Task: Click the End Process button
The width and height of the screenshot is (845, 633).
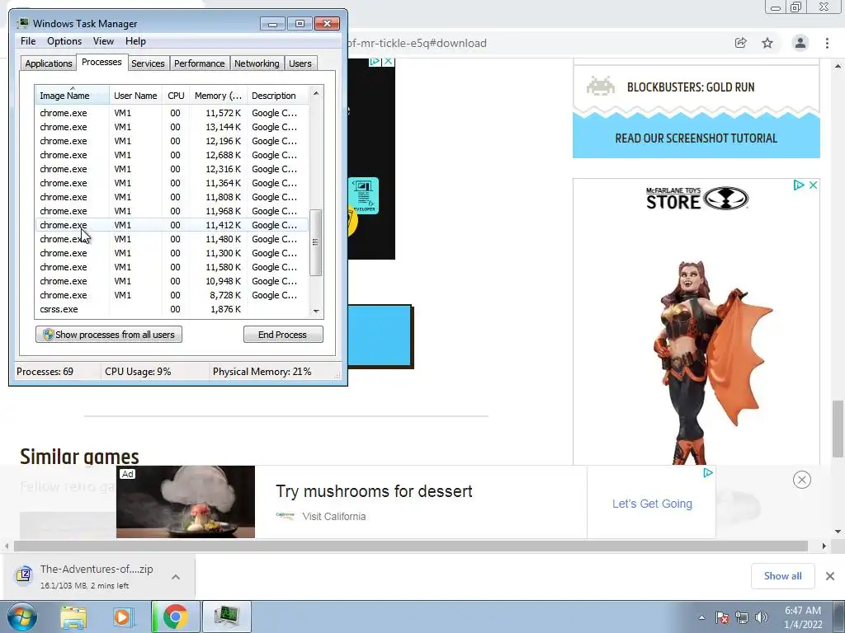Action: point(283,335)
